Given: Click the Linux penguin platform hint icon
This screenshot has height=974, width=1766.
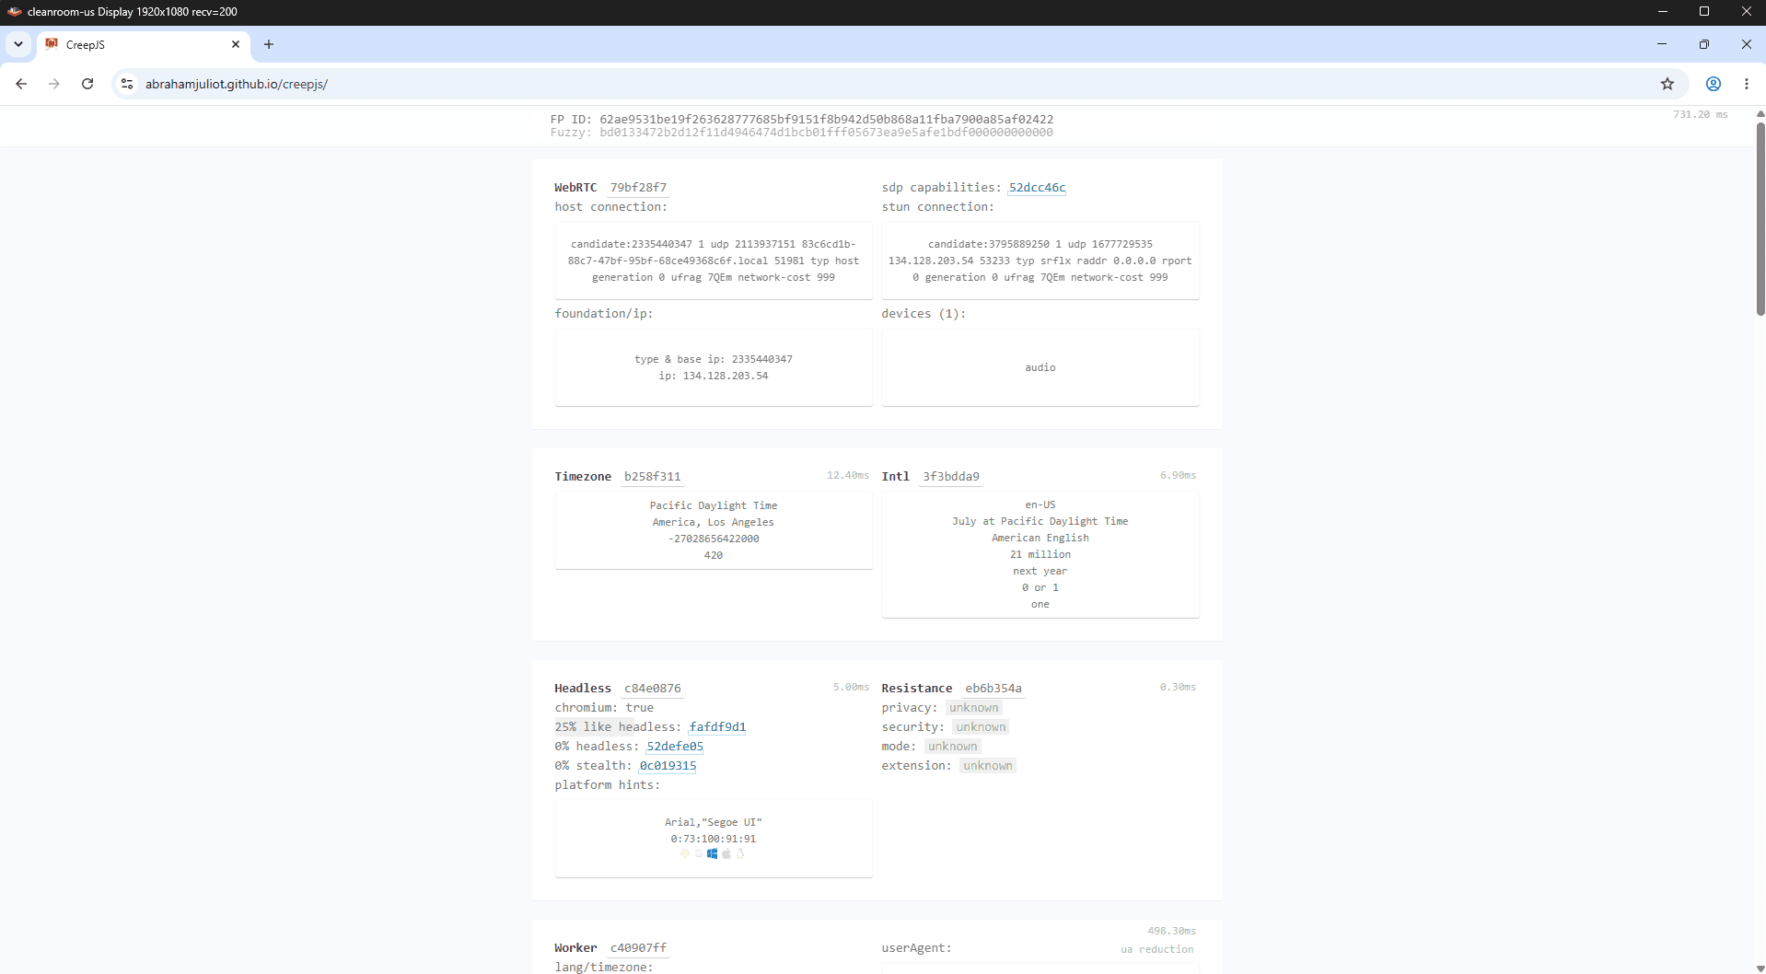Looking at the screenshot, I should pos(740,853).
